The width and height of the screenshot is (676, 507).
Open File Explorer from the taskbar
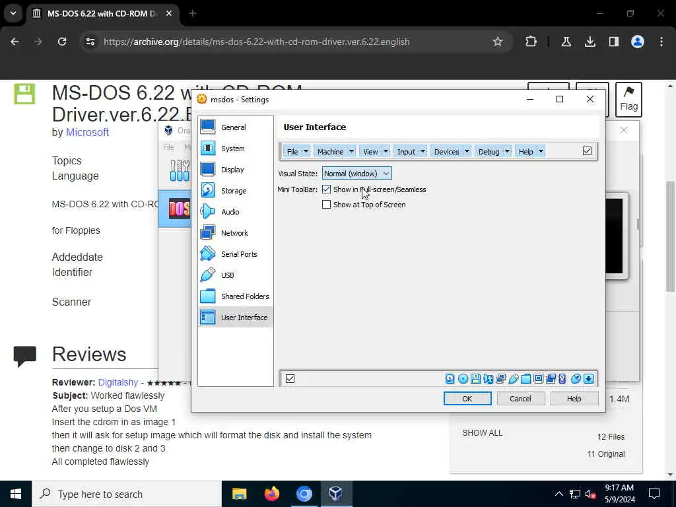[x=239, y=494]
